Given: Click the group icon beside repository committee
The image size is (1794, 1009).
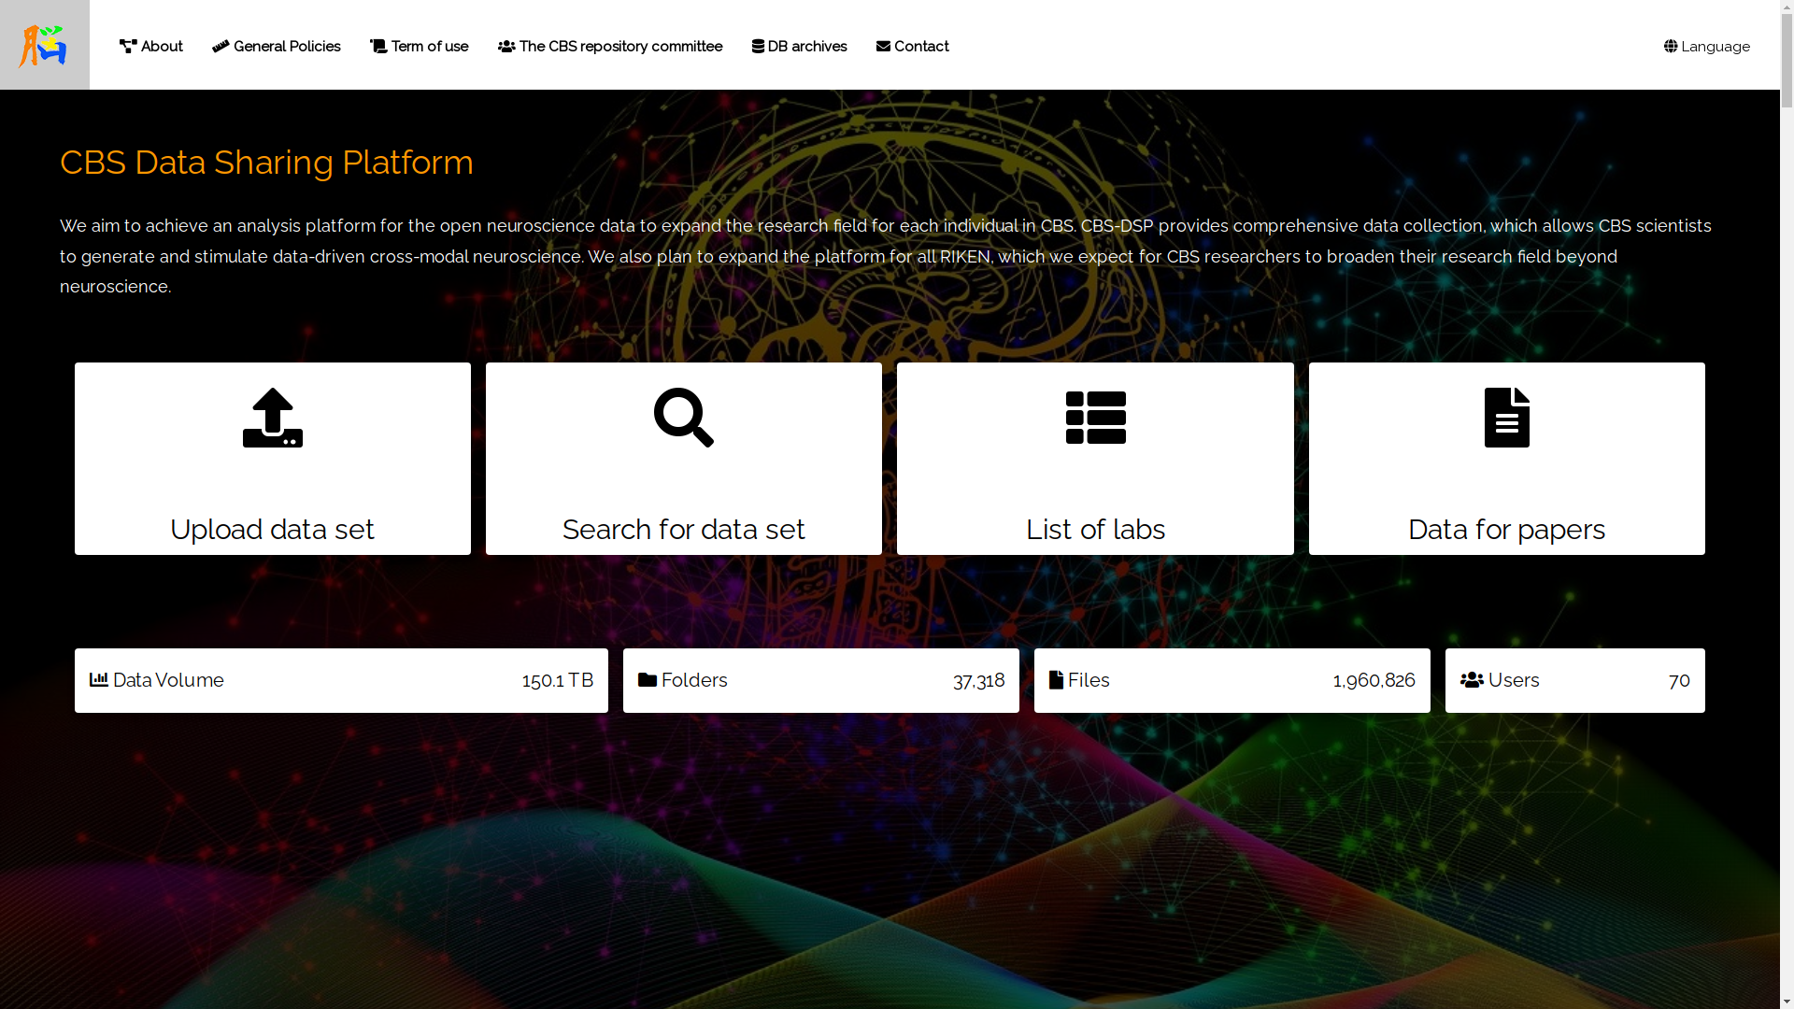Looking at the screenshot, I should 506,46.
